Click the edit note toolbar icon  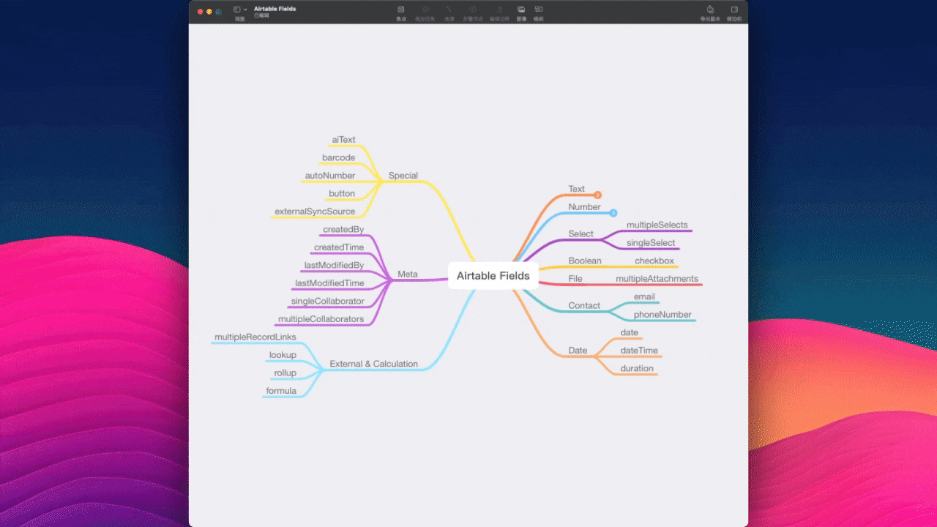pos(499,10)
